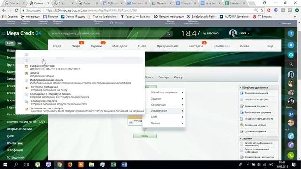Open the 'Сделки' CRM tab

[x=96, y=46]
